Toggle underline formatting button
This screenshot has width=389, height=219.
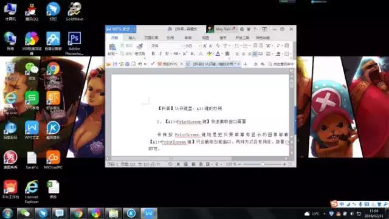167,54
